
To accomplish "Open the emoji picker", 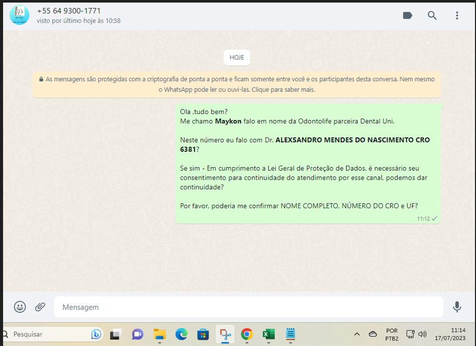I will tap(20, 307).
